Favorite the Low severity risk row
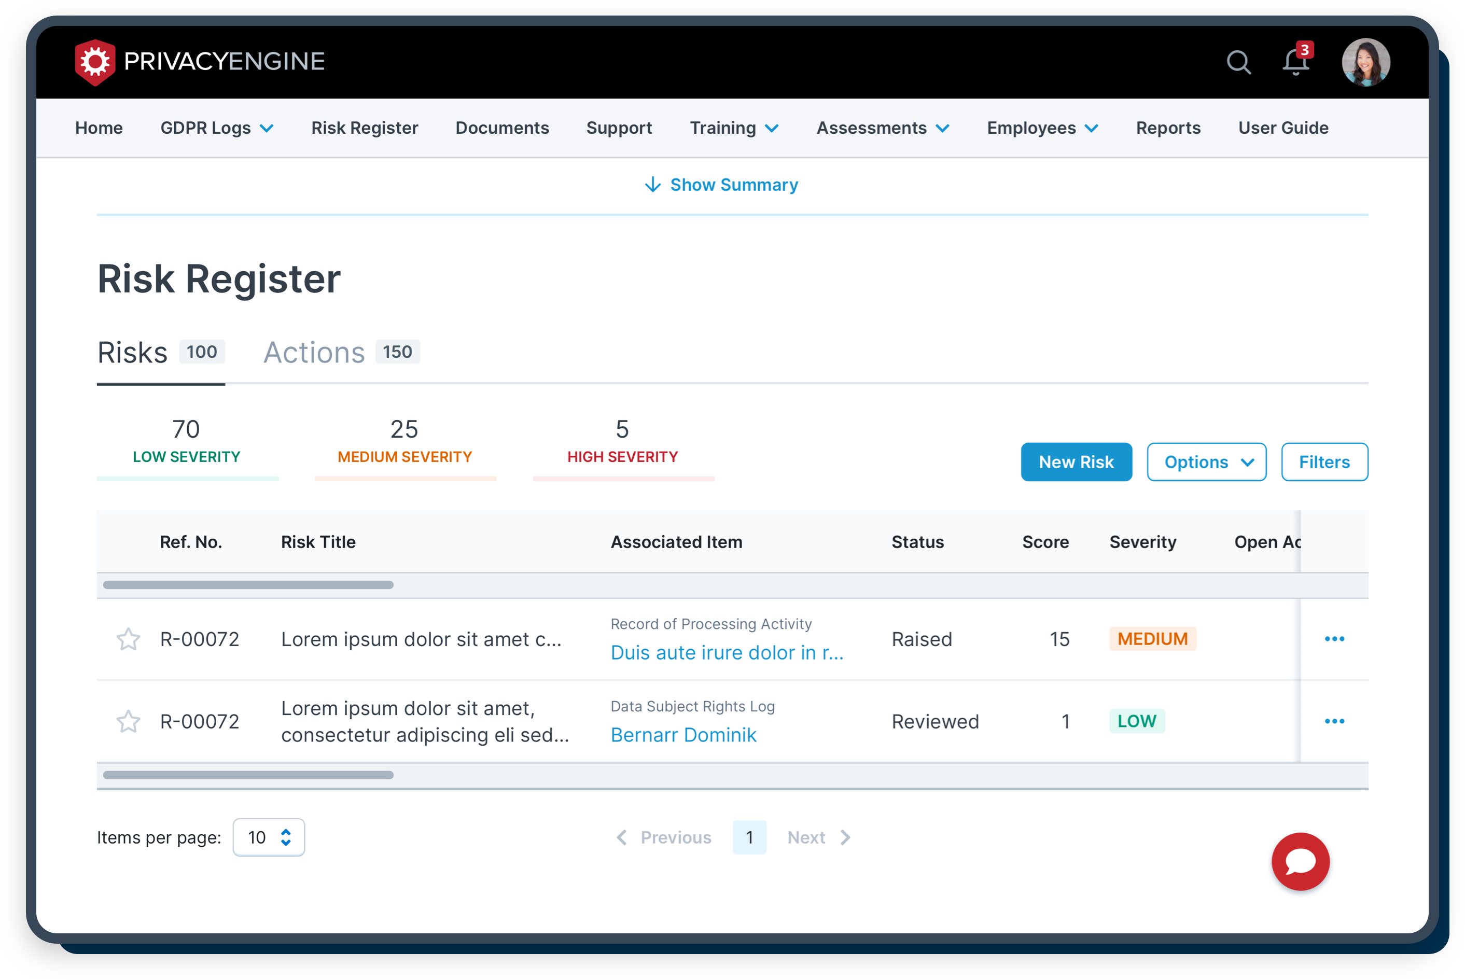The width and height of the screenshot is (1465, 980). point(128,721)
